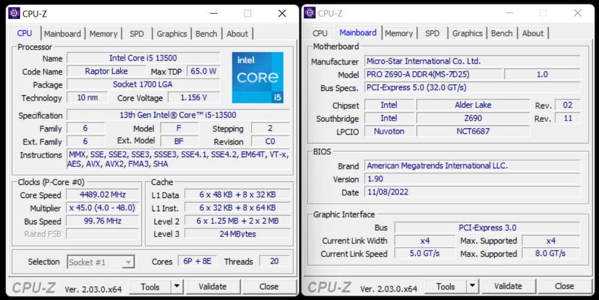
Task: Click Tools button in the left window
Action: [x=150, y=287]
